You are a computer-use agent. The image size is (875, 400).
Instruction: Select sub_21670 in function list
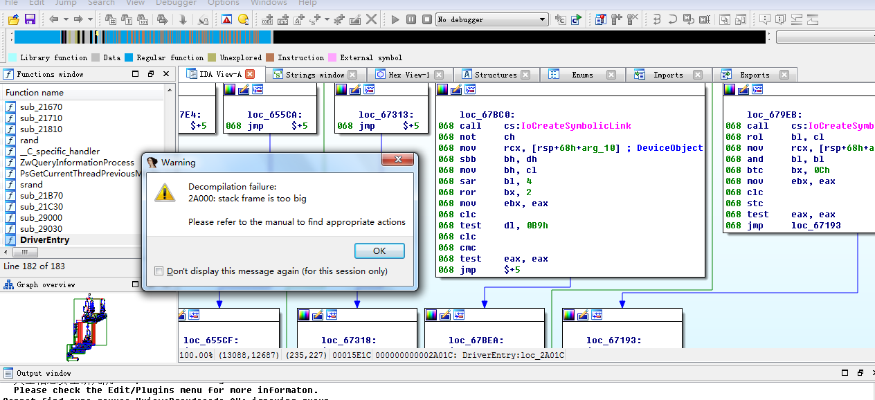pyautogui.click(x=41, y=107)
